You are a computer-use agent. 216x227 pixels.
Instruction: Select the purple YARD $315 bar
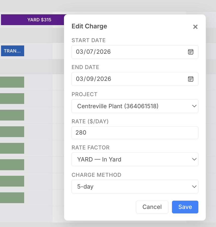(x=33, y=20)
